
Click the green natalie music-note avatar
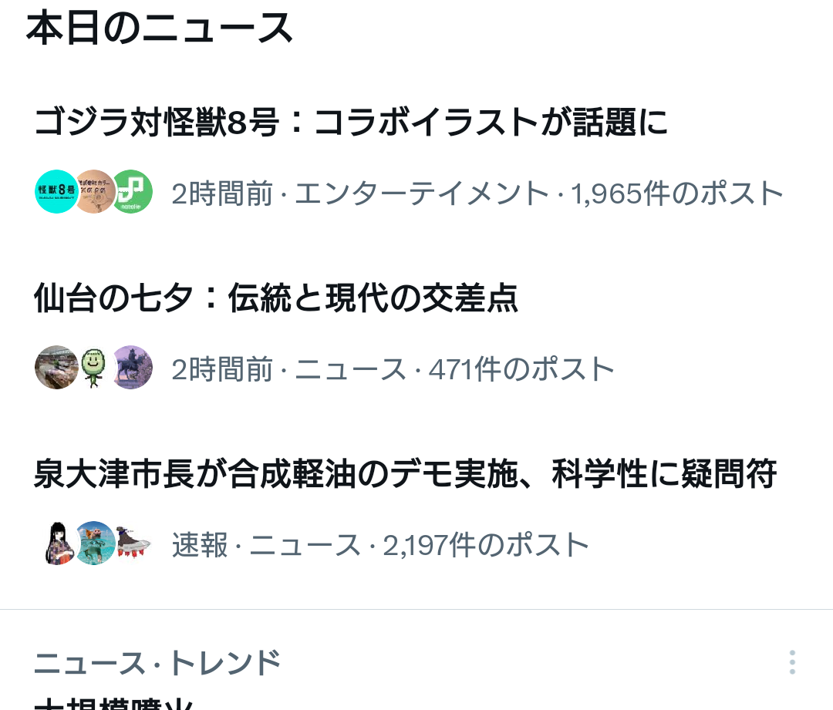point(131,192)
